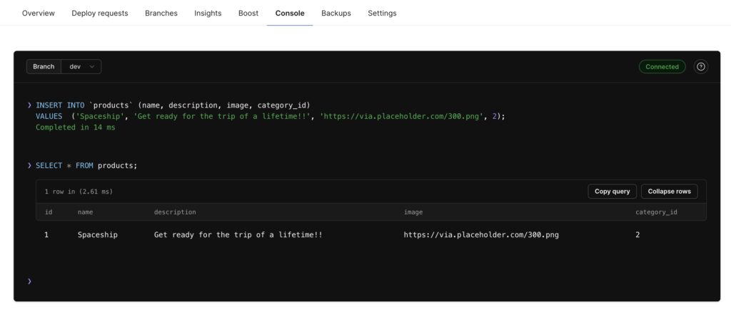
Task: Open the Insights tab
Action: pos(208,13)
